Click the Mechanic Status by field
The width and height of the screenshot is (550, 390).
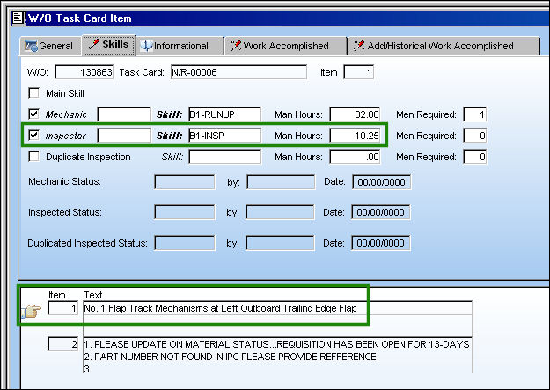(281, 182)
